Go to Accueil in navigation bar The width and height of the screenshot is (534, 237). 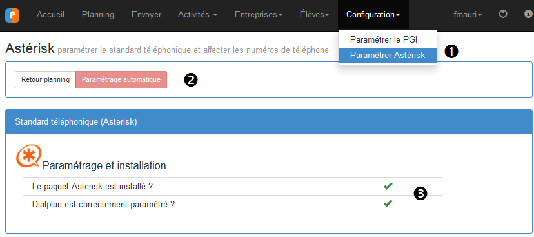(x=50, y=15)
